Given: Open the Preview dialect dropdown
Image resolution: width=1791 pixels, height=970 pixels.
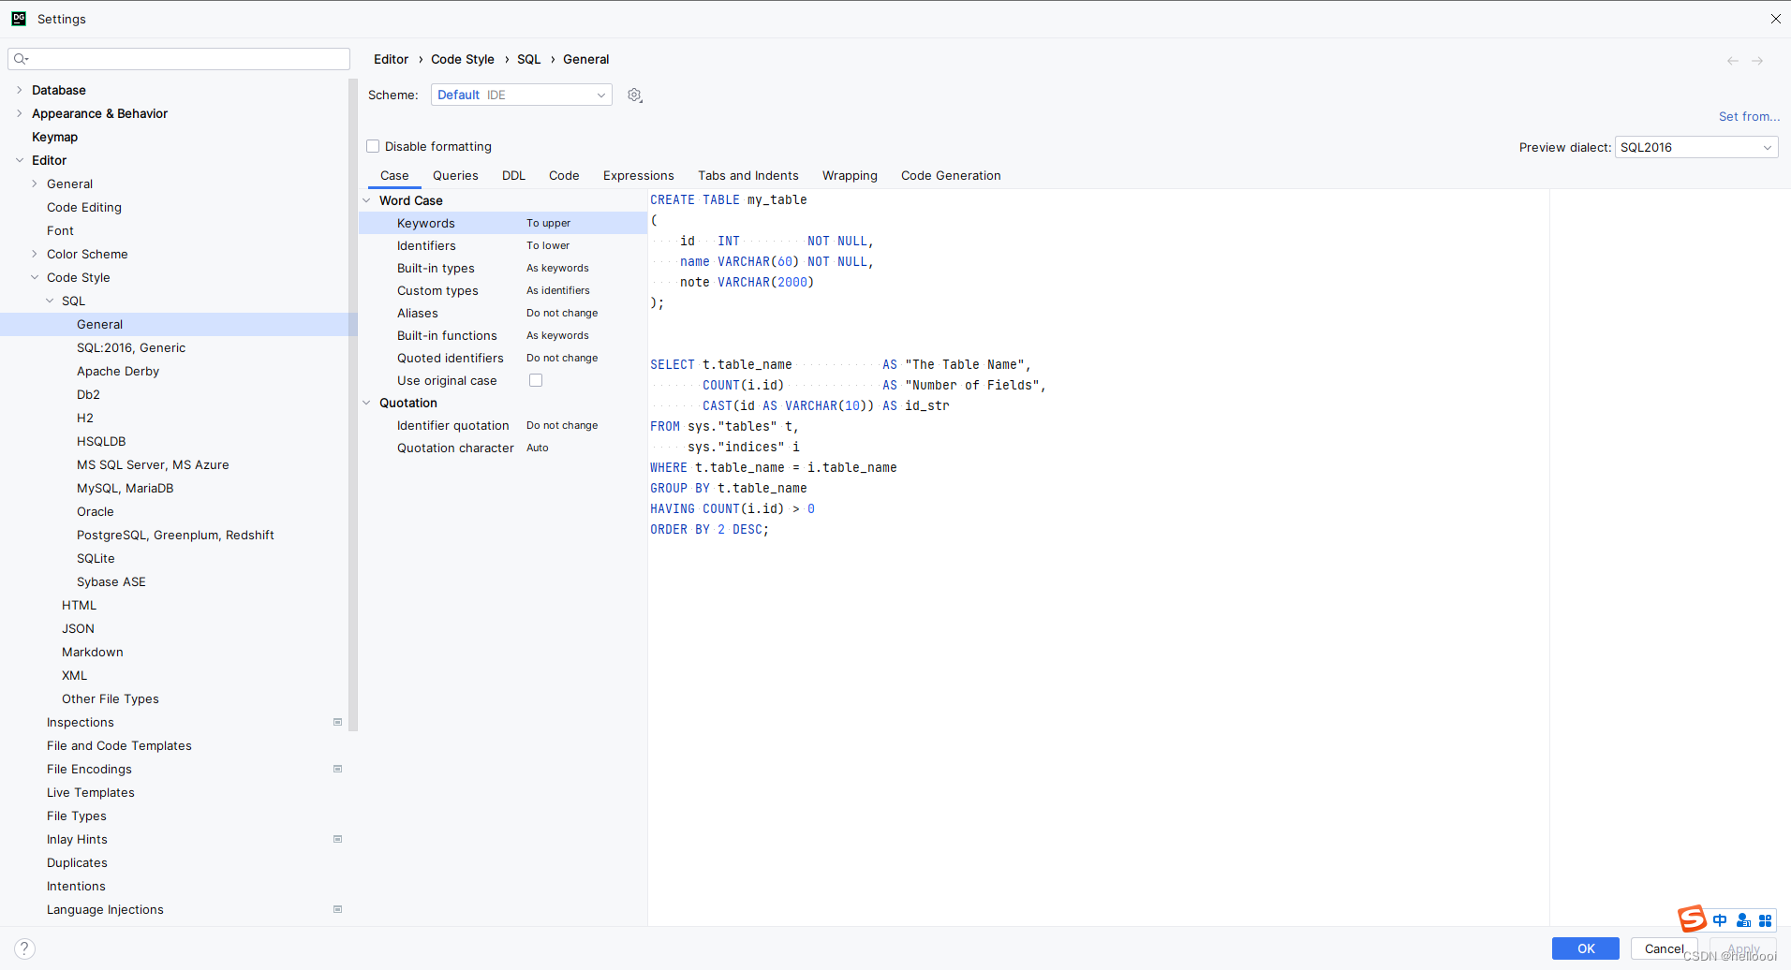Looking at the screenshot, I should [1696, 147].
